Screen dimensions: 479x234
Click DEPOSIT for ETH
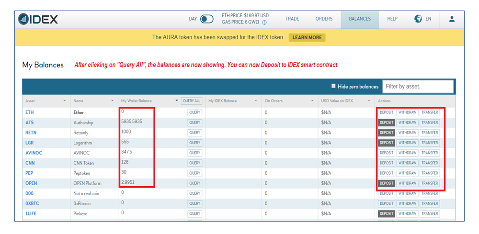[387, 112]
